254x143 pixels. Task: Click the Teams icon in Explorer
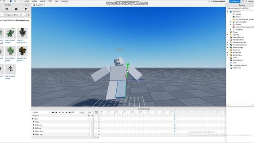click(231, 58)
